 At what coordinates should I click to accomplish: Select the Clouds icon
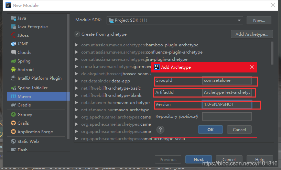pos(13,52)
